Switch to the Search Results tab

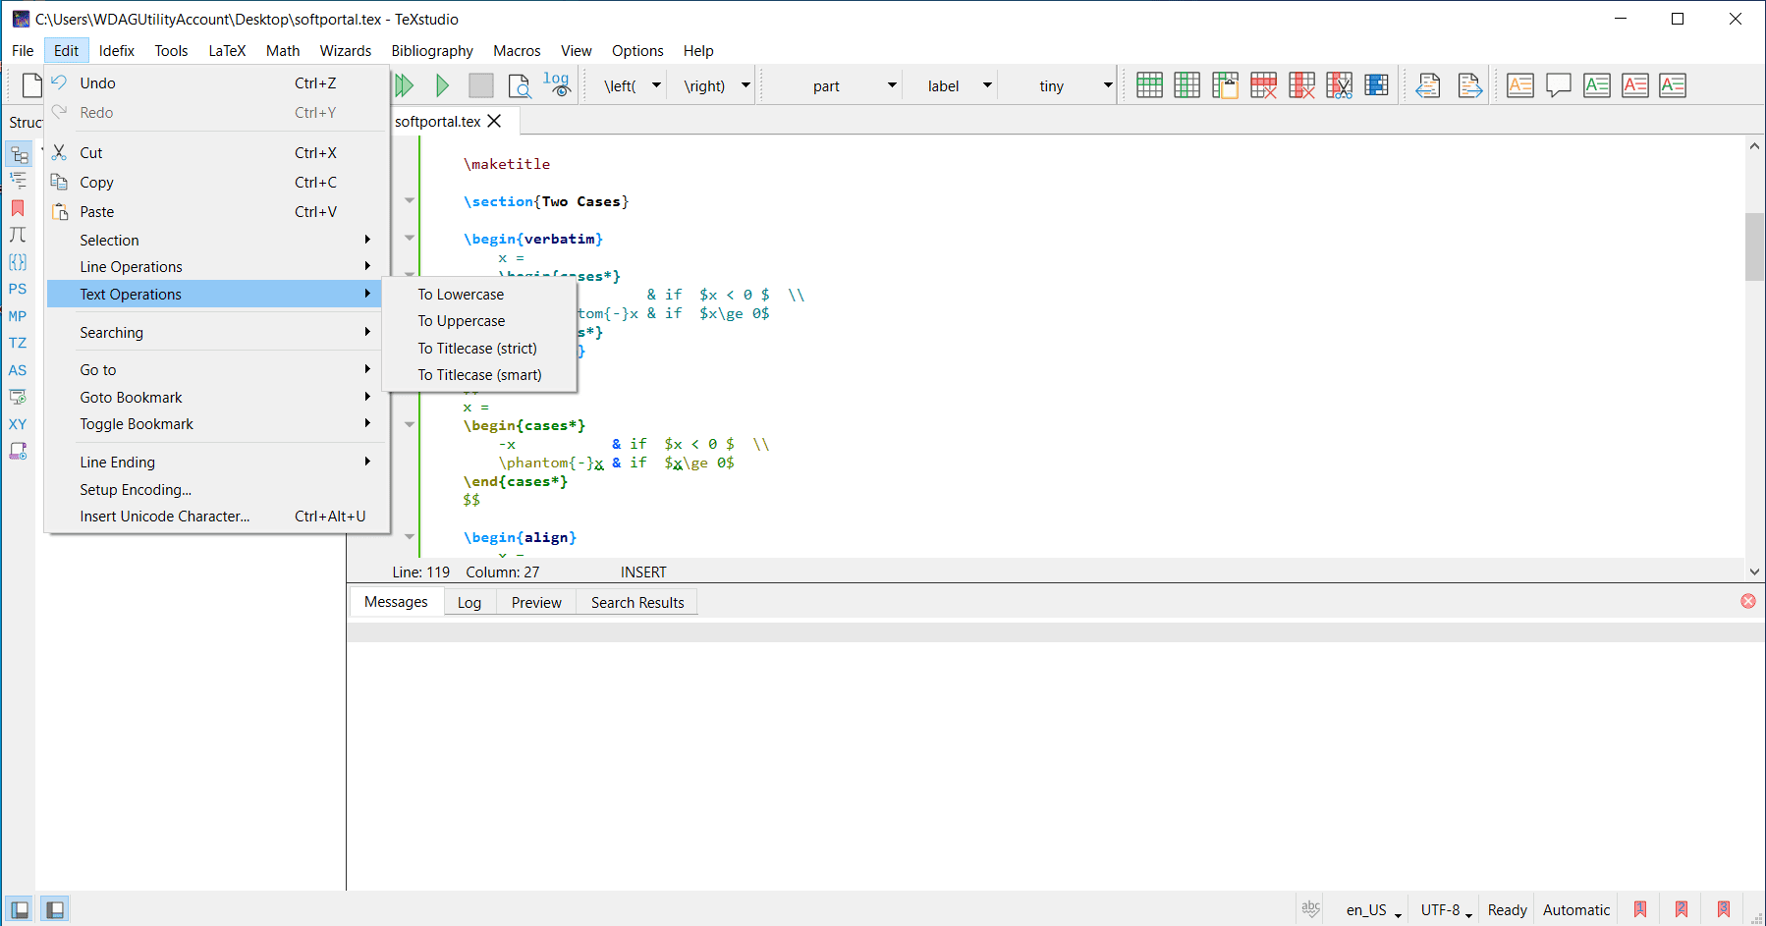[636, 603]
